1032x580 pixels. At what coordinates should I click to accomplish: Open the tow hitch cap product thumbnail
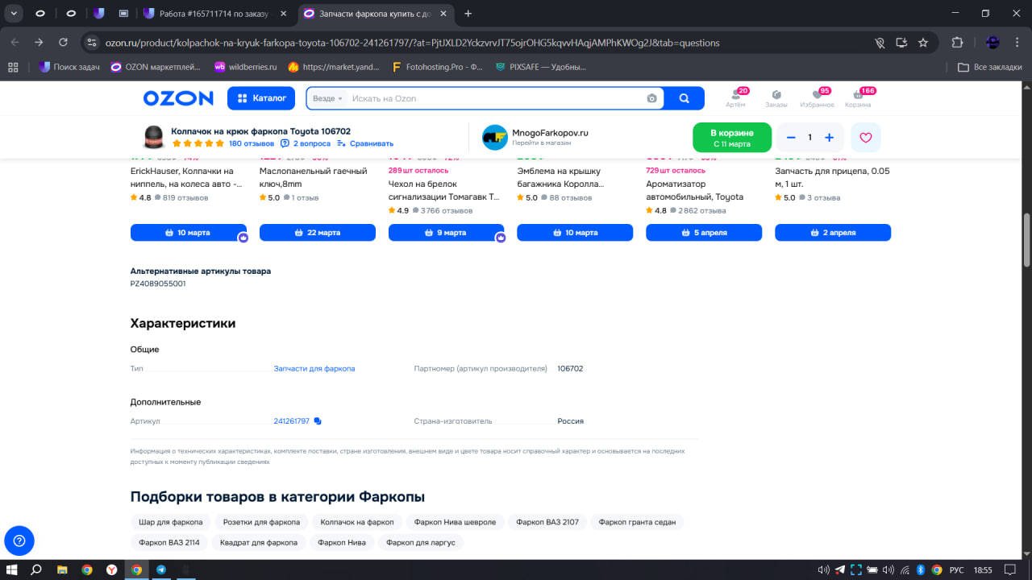(x=153, y=138)
